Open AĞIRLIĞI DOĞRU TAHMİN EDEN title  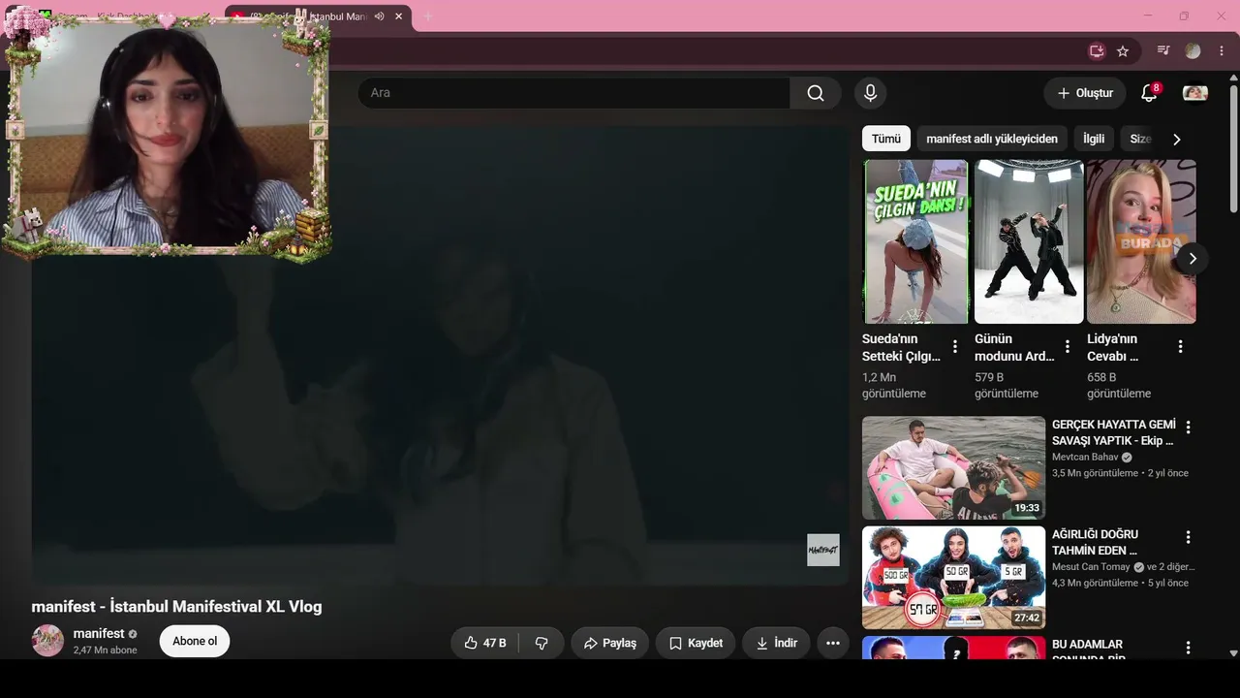pos(1096,542)
